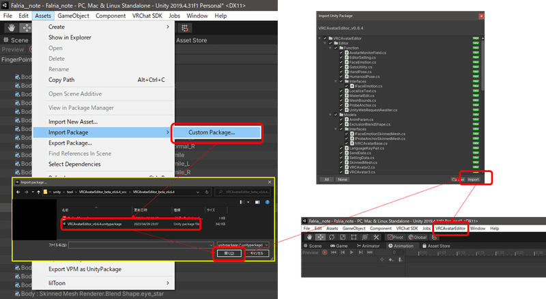This screenshot has height=299, width=546.
Task: Click the Open (開く) button in file dialog
Action: 229,253
